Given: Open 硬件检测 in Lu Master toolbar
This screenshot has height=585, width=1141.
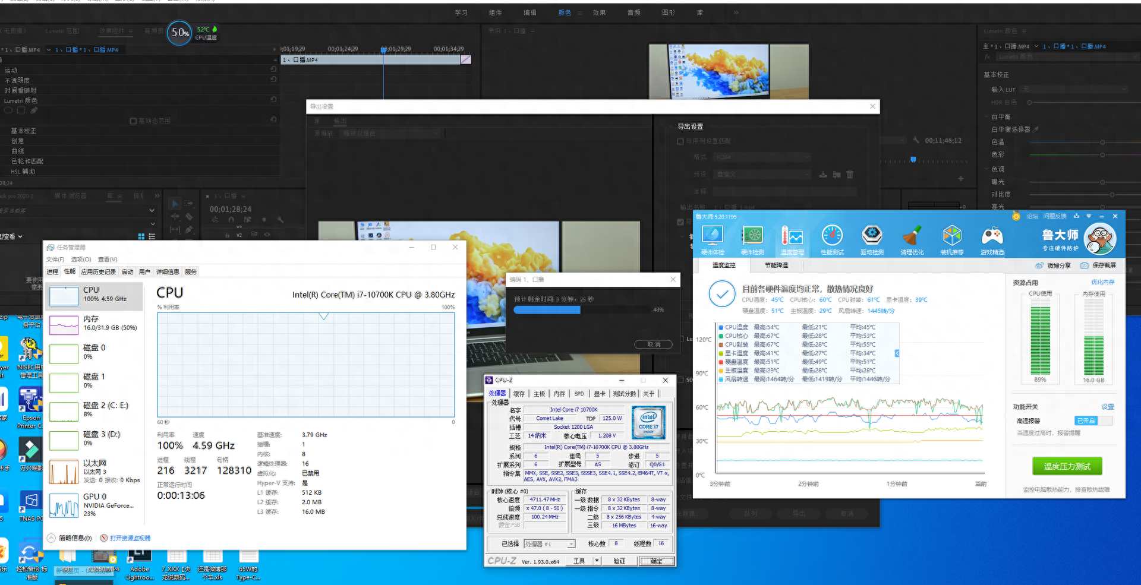Looking at the screenshot, I should click(752, 241).
